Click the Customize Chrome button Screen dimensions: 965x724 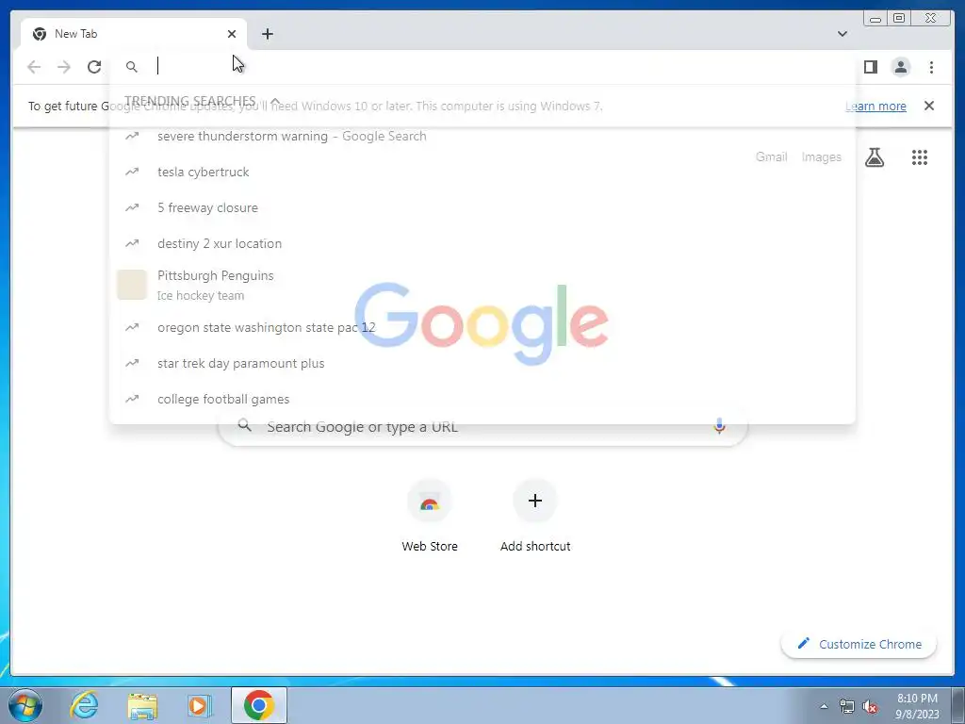click(x=859, y=644)
